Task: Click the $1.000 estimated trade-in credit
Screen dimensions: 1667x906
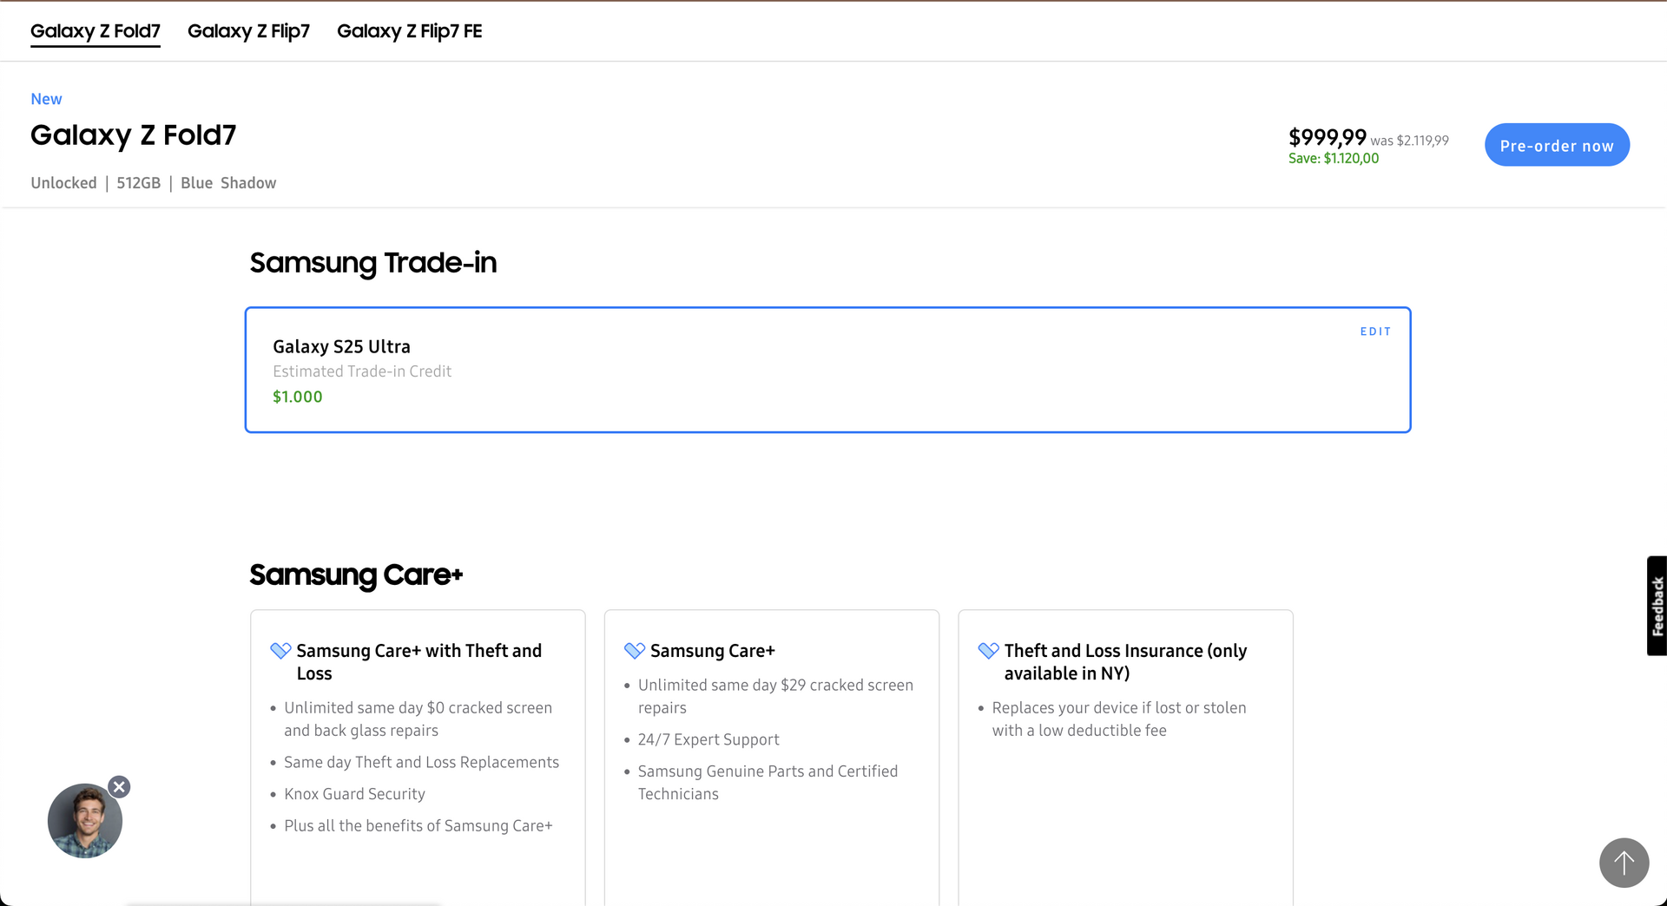Action: [298, 397]
